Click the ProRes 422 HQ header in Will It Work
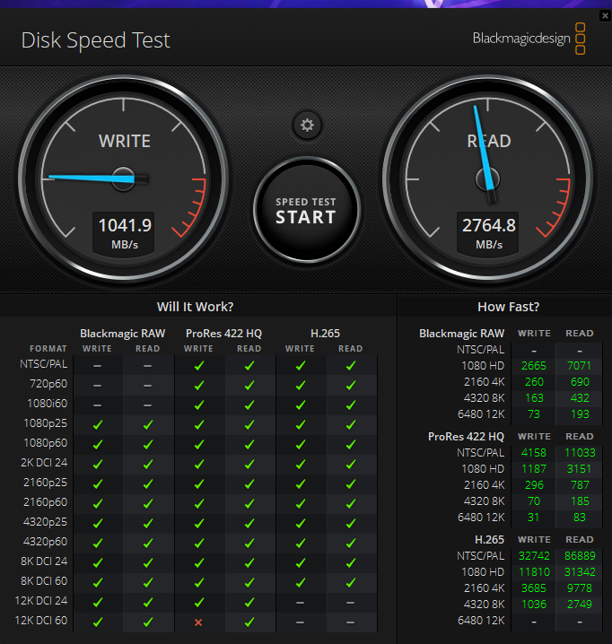 (223, 334)
